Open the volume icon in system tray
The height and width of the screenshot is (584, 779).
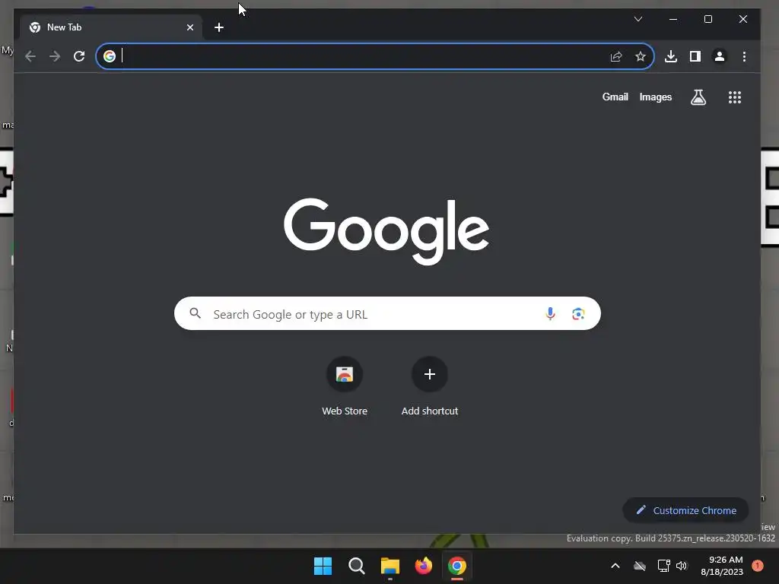[682, 566]
